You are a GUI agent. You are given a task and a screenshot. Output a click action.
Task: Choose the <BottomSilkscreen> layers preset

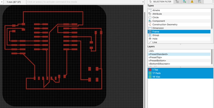click(179, 64)
